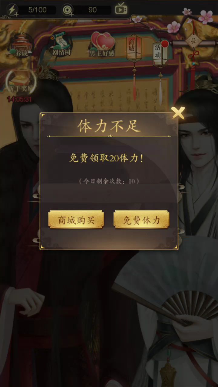Close the 体力不足 dialog with X

pos(178,113)
